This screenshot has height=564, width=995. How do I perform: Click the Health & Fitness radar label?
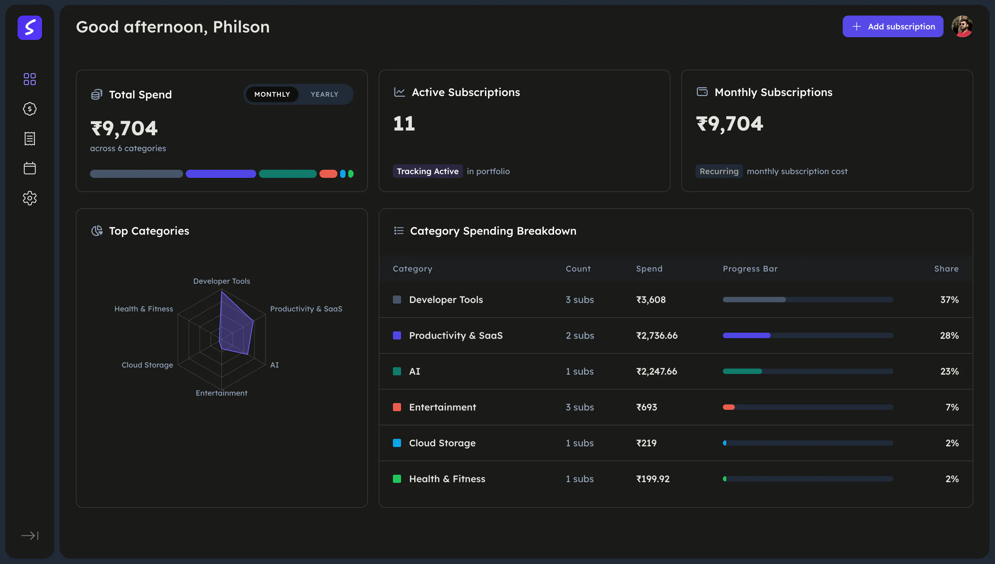pyautogui.click(x=144, y=309)
